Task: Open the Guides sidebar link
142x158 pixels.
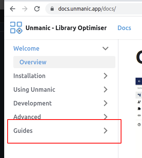Action: 23,131
